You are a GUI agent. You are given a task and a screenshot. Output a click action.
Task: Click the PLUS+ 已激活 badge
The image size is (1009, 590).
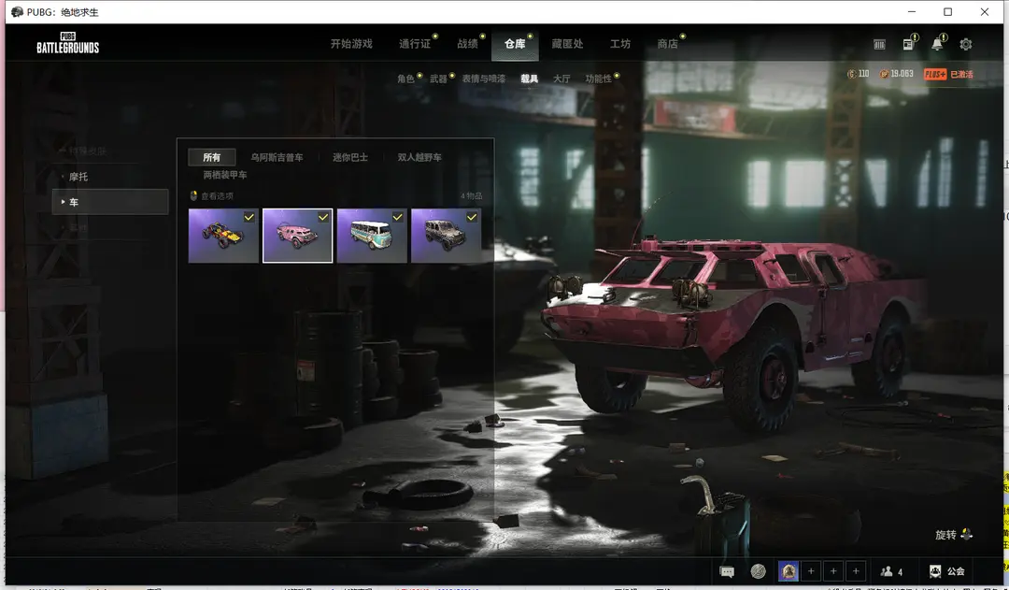click(x=948, y=75)
